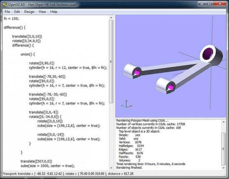Click the editor scrollbar up arrow
The width and height of the screenshot is (229, 179).
[111, 18]
